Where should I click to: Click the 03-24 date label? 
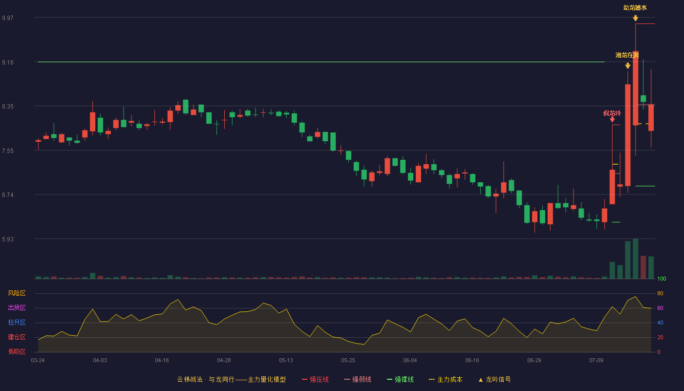(38, 360)
